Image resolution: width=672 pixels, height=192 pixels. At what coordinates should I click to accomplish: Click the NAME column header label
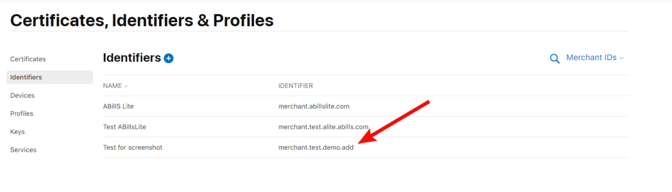pos(112,86)
